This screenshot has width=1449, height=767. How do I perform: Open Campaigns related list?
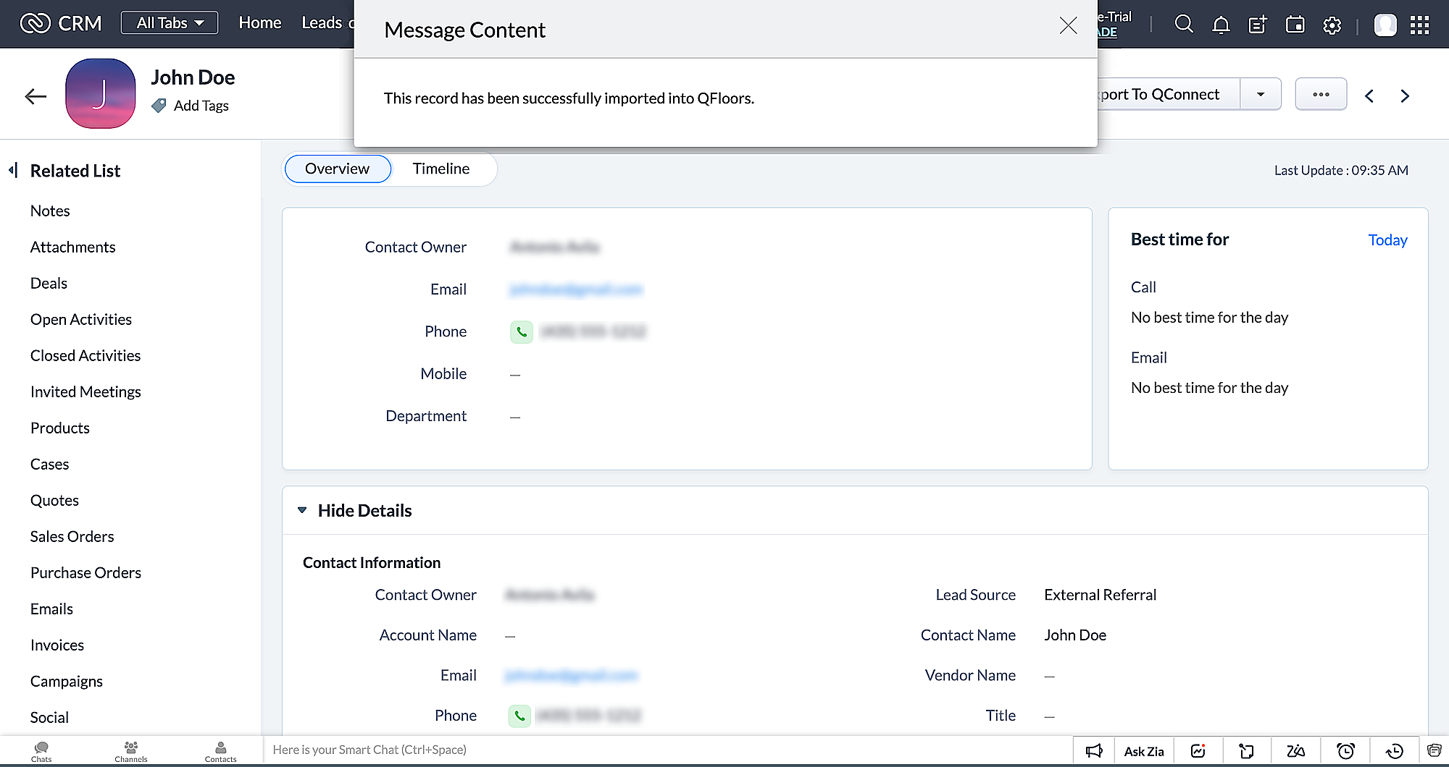coord(67,681)
